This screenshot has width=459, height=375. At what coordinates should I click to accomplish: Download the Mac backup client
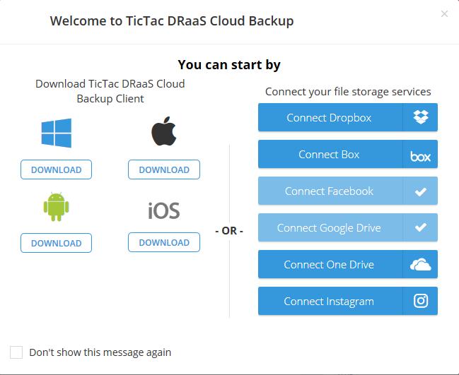coord(164,169)
